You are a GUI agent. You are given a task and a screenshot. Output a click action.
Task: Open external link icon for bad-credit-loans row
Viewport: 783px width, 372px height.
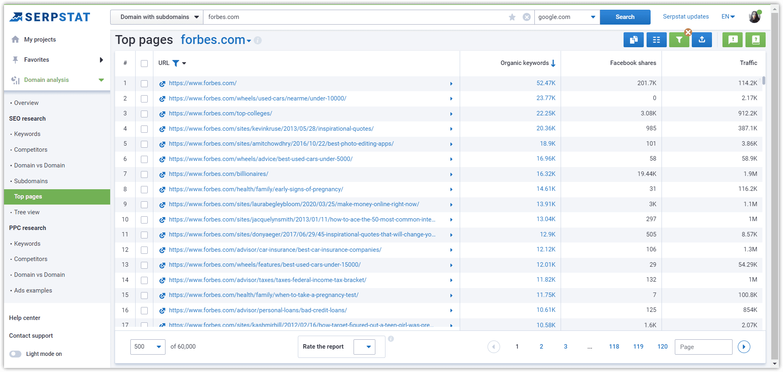pos(162,311)
